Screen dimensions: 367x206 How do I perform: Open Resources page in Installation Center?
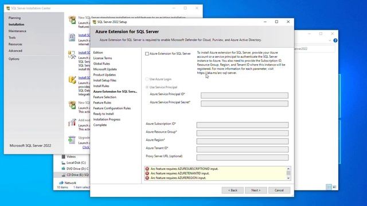point(15,44)
